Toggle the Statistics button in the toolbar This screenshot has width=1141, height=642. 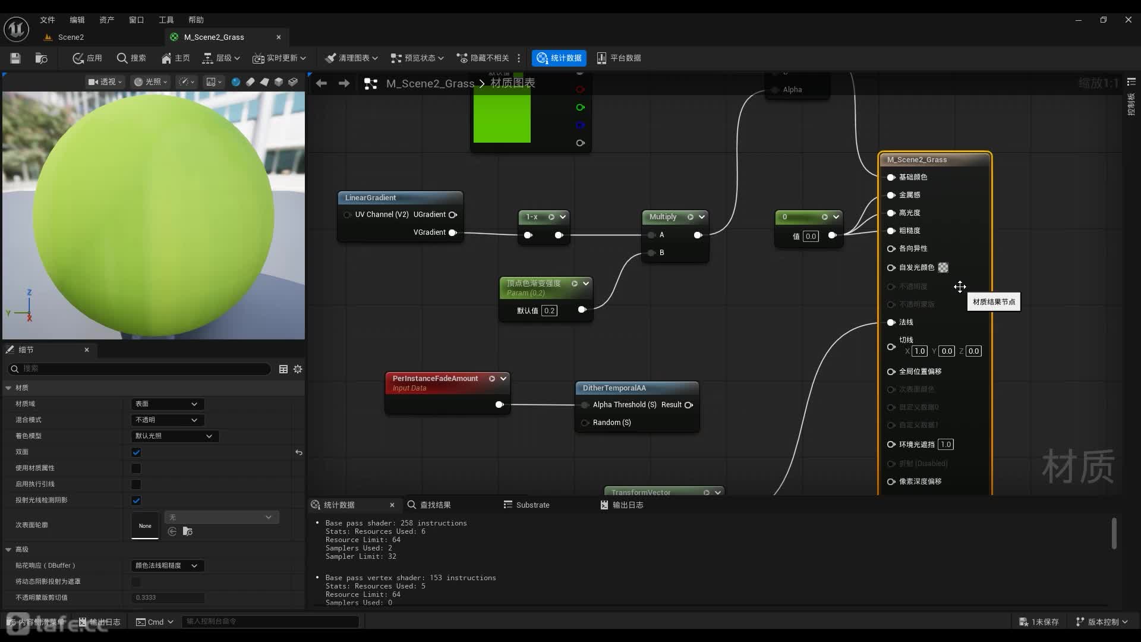point(559,58)
